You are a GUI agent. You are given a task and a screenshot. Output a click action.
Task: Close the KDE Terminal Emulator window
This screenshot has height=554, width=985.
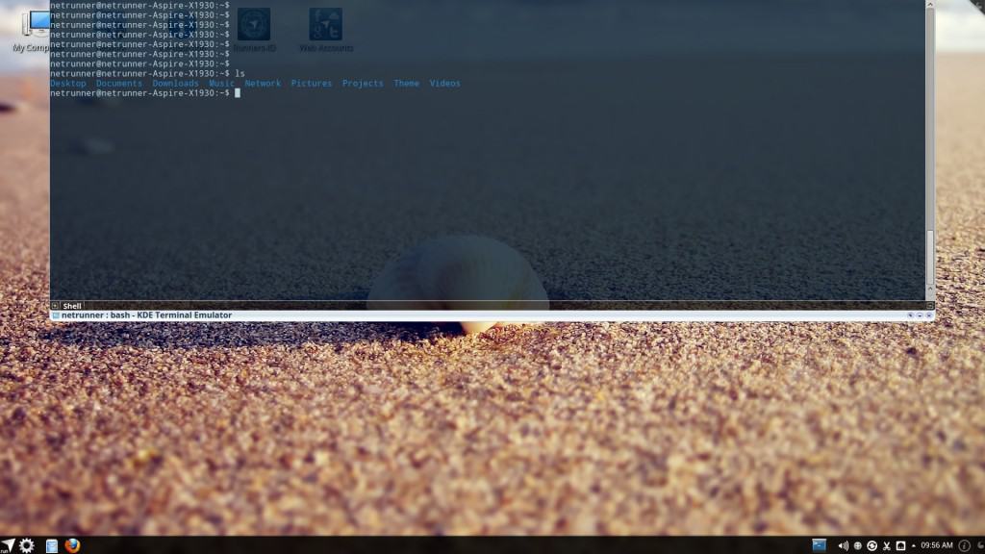(x=929, y=315)
